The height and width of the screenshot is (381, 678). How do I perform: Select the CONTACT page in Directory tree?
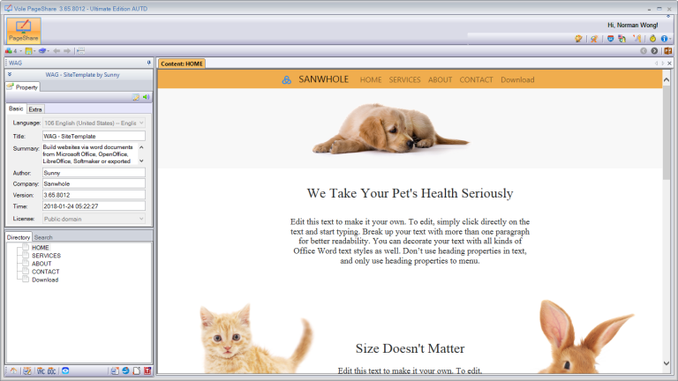coord(45,272)
